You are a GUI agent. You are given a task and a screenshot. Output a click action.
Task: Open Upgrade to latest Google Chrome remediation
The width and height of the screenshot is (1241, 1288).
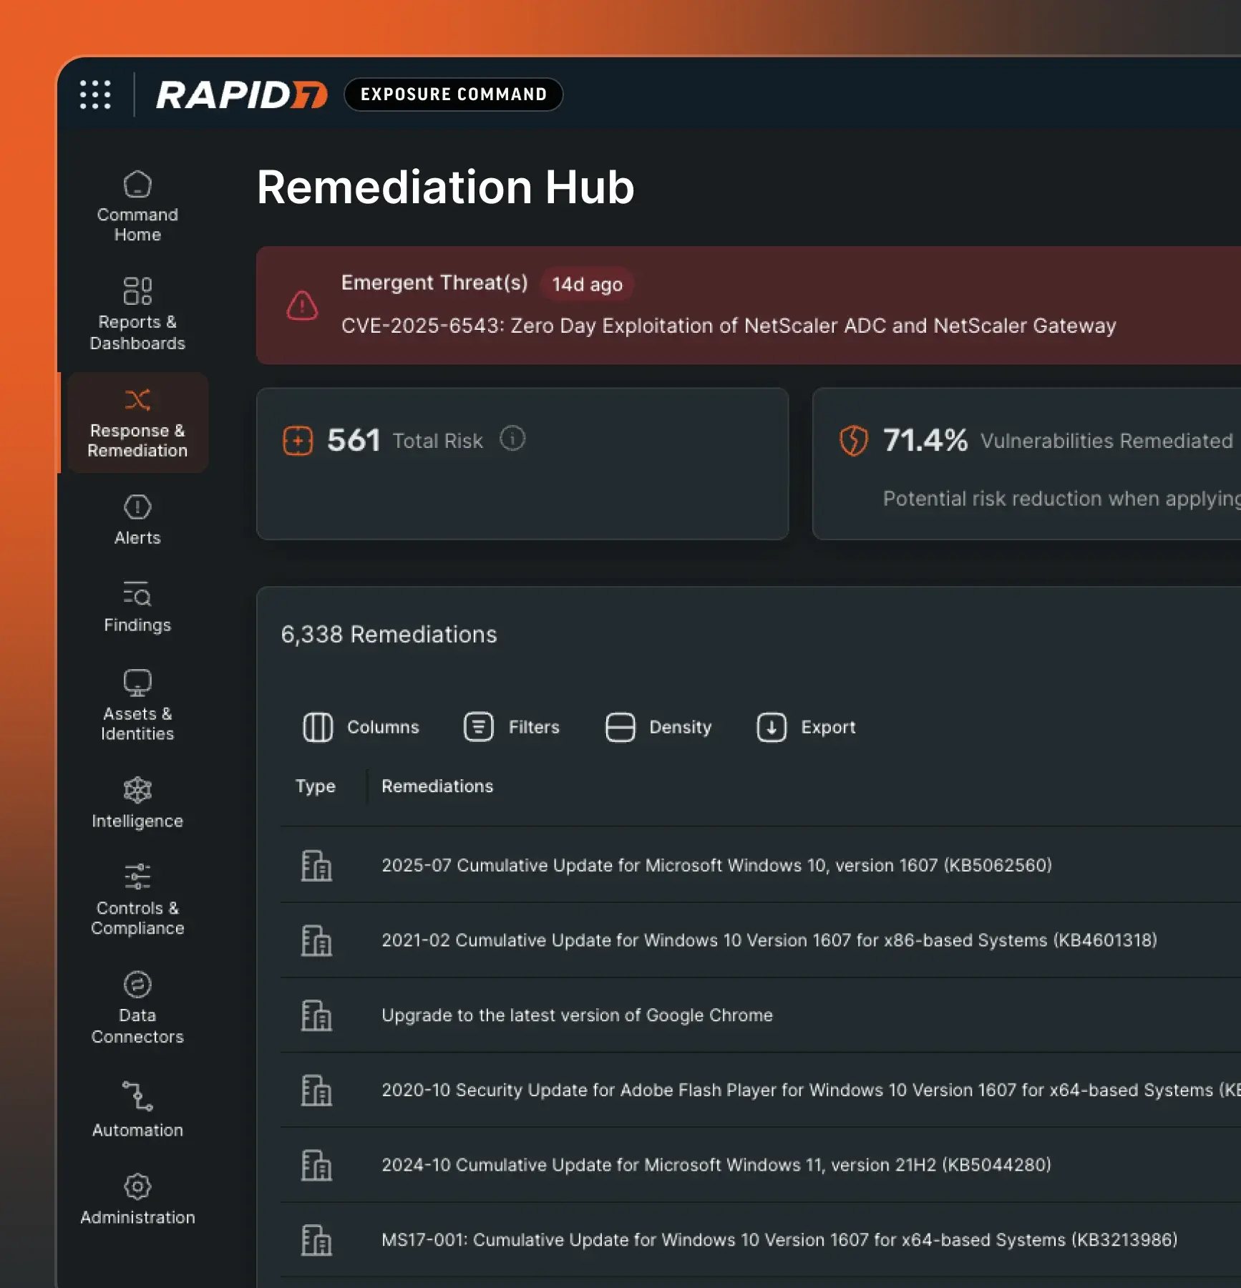click(577, 1015)
